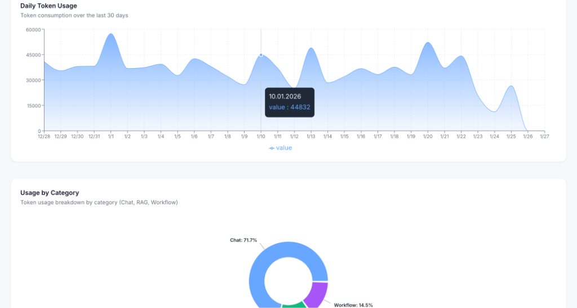Click the 1/20 date tick label

tap(428, 136)
